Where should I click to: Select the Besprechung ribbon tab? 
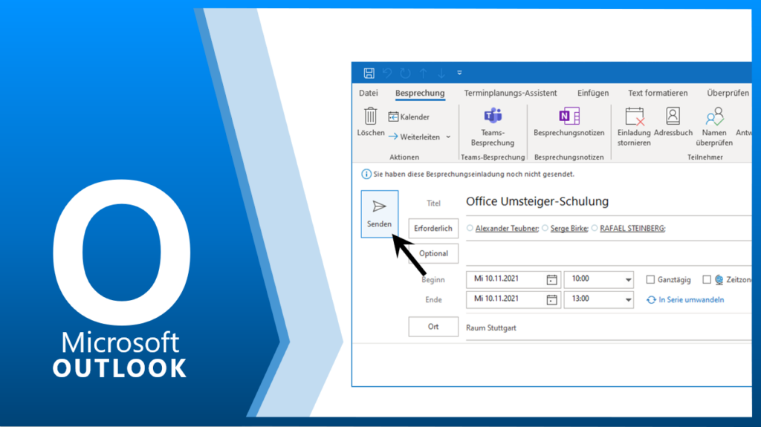(x=420, y=93)
